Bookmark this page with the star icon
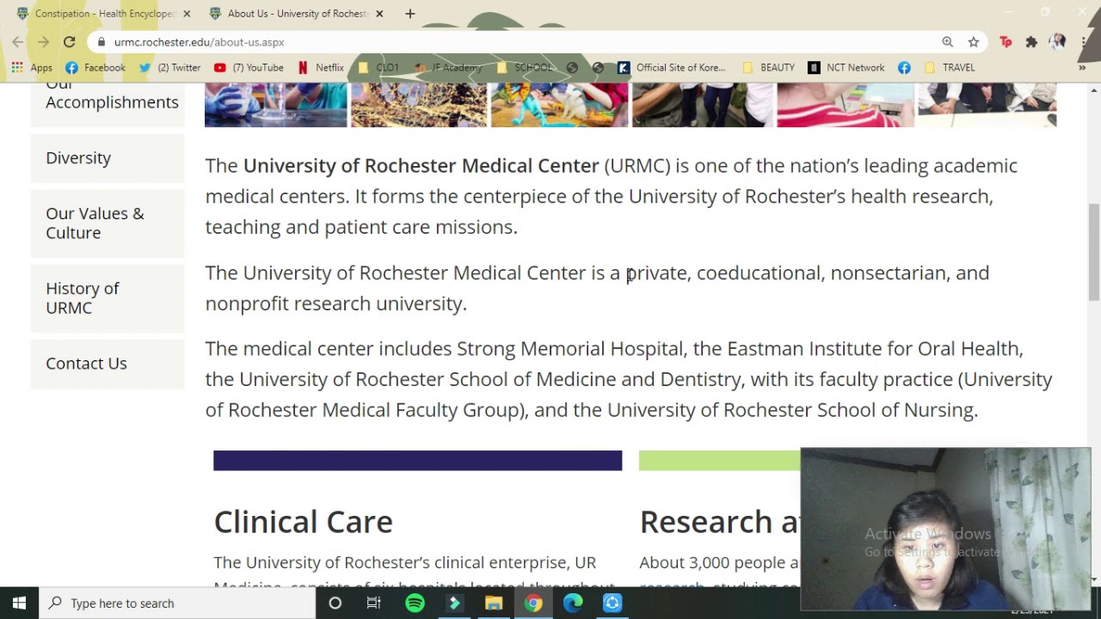This screenshot has height=619, width=1101. pyautogui.click(x=973, y=41)
